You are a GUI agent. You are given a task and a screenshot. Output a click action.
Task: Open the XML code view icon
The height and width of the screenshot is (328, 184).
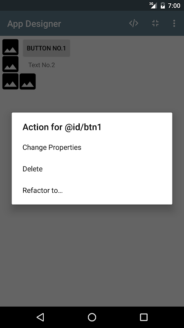click(x=134, y=23)
